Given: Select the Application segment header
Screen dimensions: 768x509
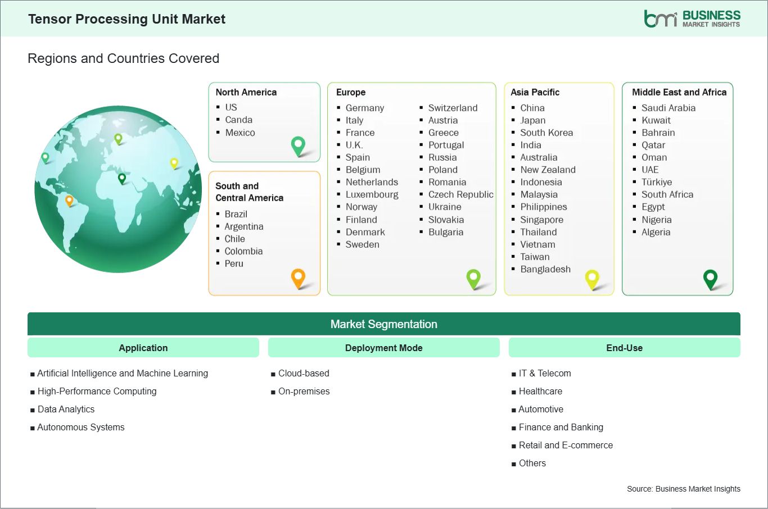Looking at the screenshot, I should tap(143, 348).
